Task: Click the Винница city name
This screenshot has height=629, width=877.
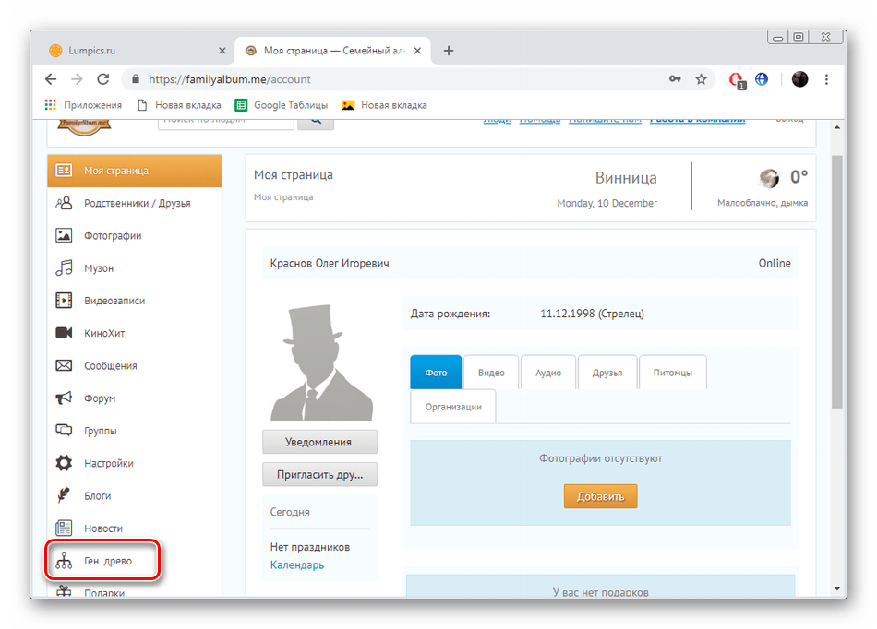Action: point(626,178)
